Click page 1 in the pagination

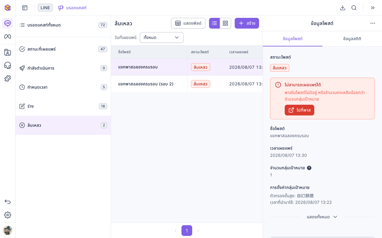coord(187,231)
